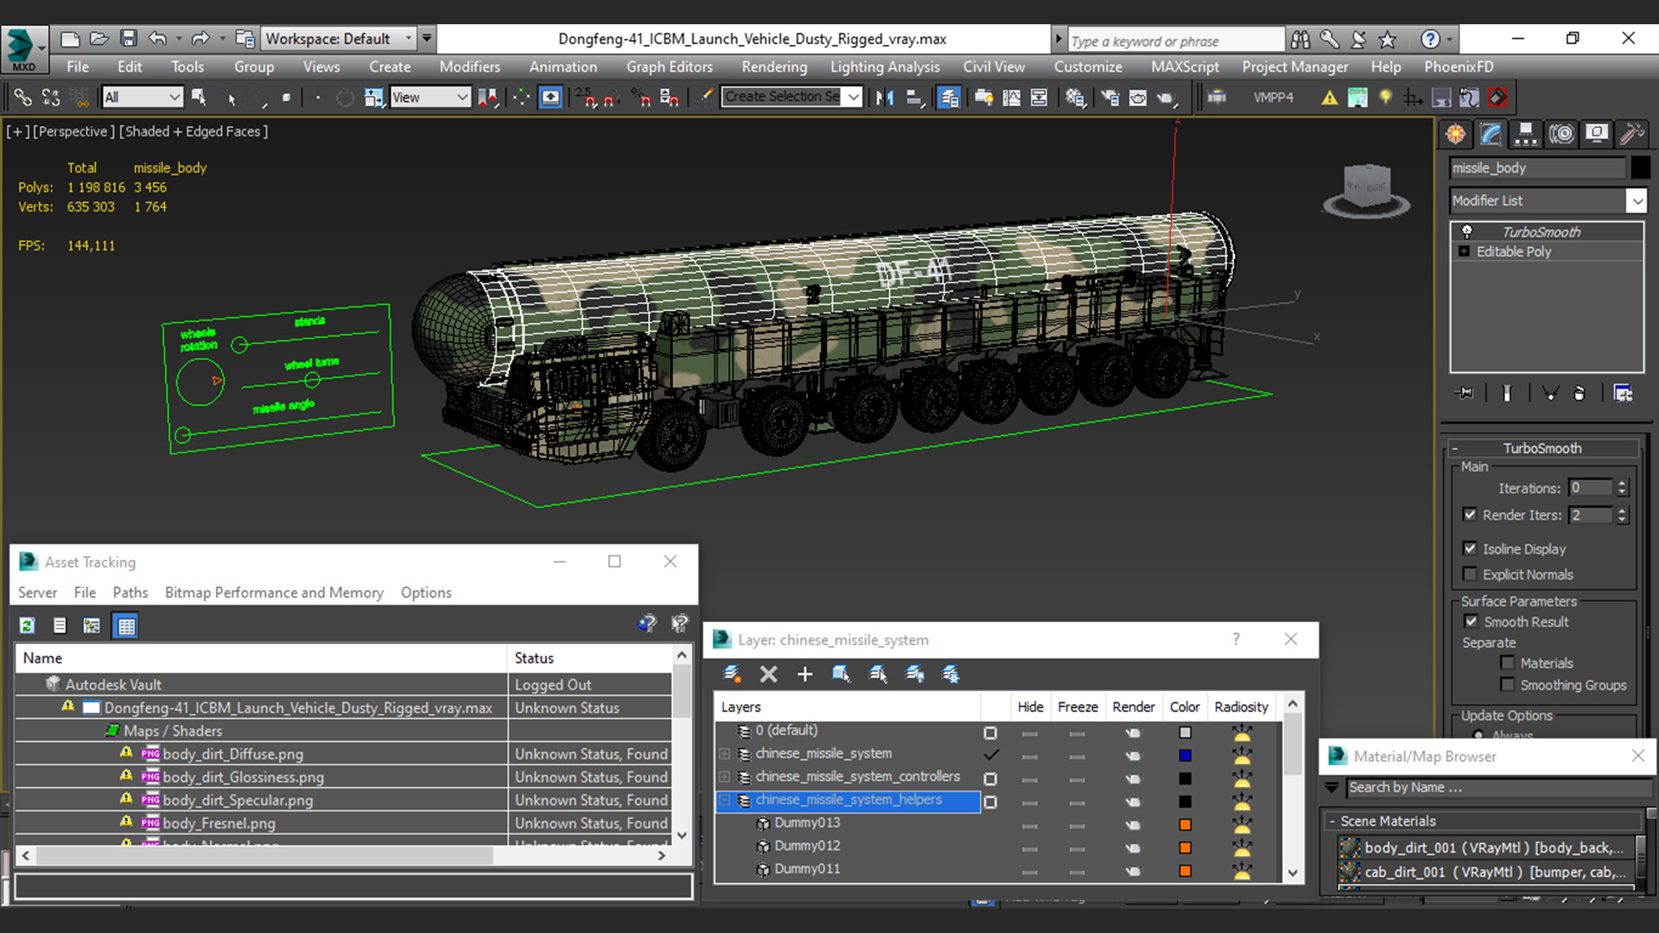Toggle the Isoline Display checkbox

pyautogui.click(x=1470, y=549)
